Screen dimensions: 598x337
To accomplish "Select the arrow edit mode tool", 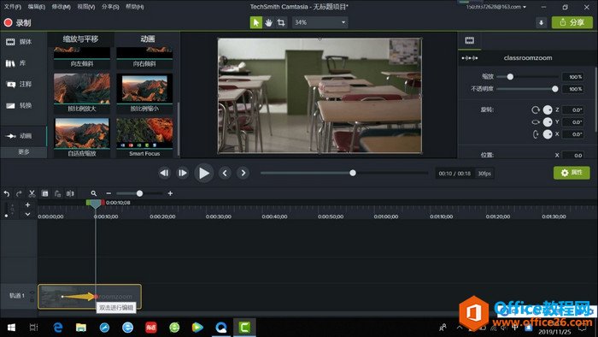I will pos(256,22).
